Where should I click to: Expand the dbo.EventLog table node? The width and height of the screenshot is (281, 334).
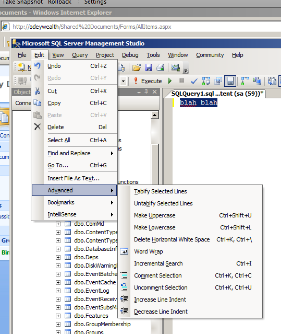tap(58, 291)
